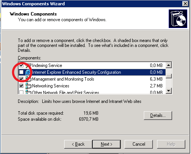Click the software box and CD icon in the header
Viewport: 191px width, 154px height.
point(178,19)
